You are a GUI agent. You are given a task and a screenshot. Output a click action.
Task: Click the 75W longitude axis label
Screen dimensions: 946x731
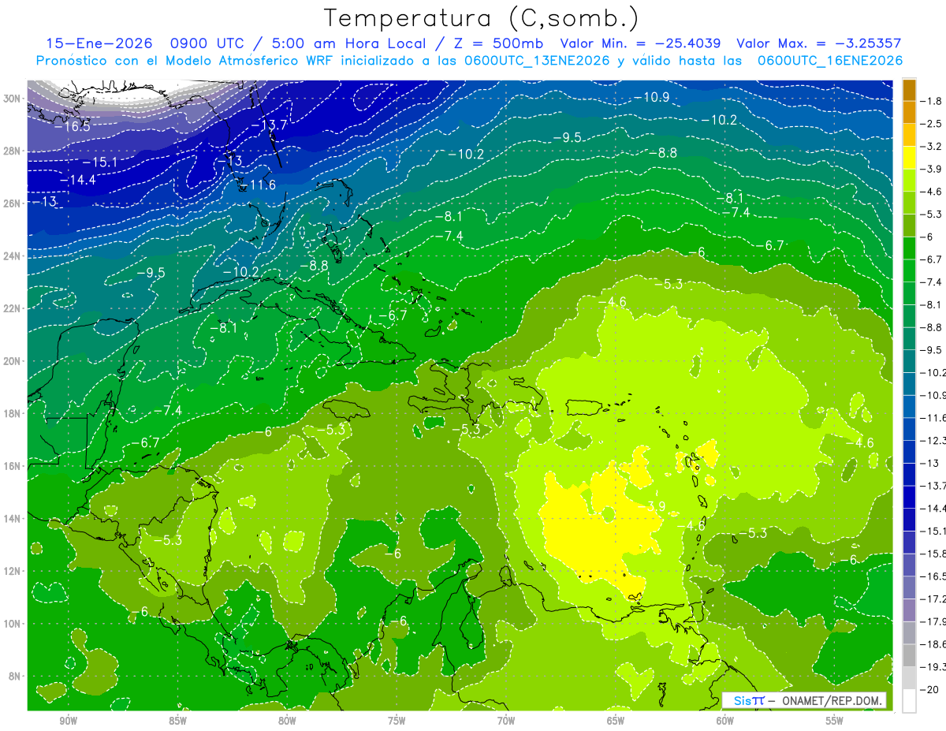click(x=397, y=721)
